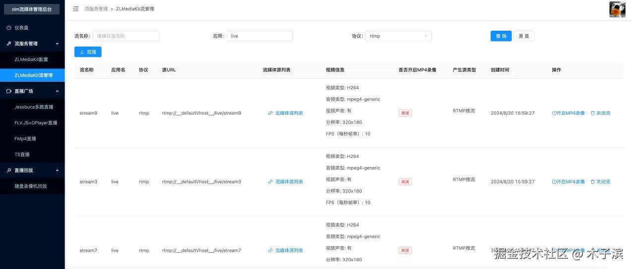Click the 视频信息 column header

[x=335, y=70]
